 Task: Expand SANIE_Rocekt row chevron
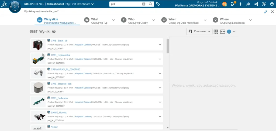click(160, 116)
